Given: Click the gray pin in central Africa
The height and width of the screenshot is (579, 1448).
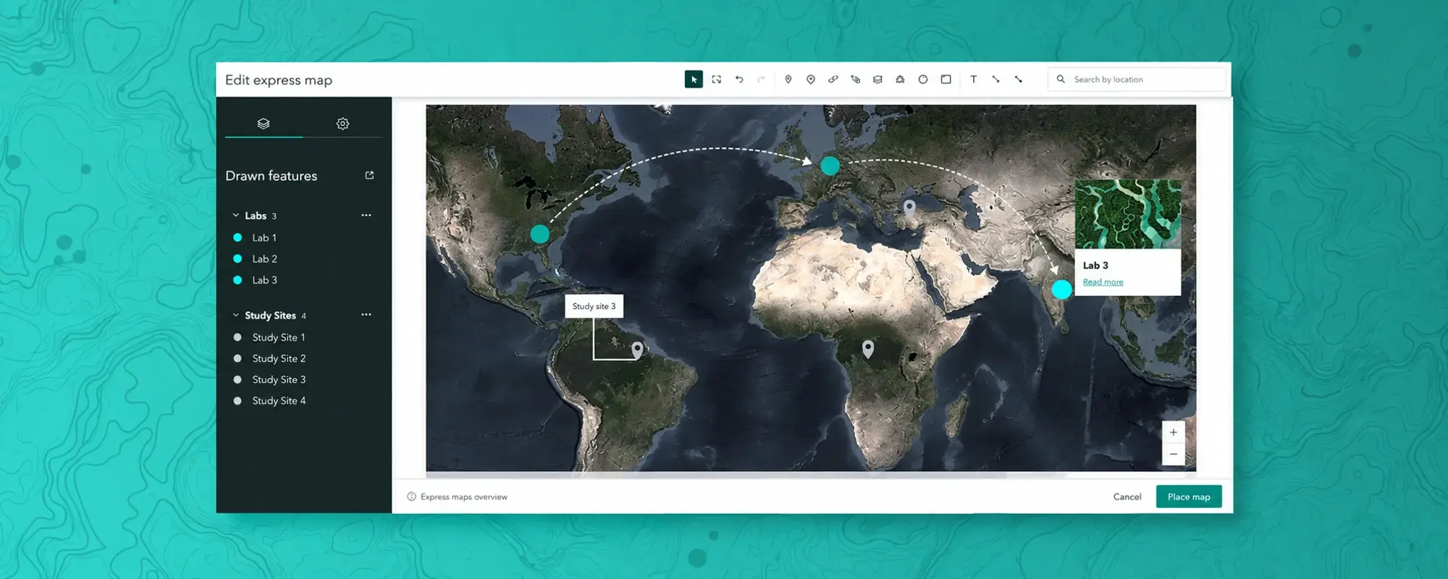Looking at the screenshot, I should [868, 350].
